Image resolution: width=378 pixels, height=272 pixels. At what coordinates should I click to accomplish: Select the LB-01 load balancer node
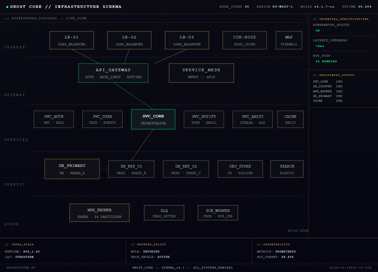pos(72,40)
